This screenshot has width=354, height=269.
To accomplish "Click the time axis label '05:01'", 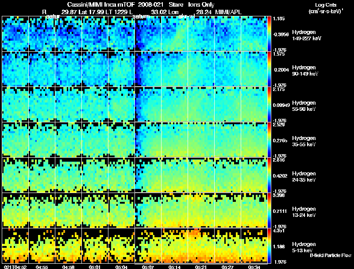I will pos(95,267).
